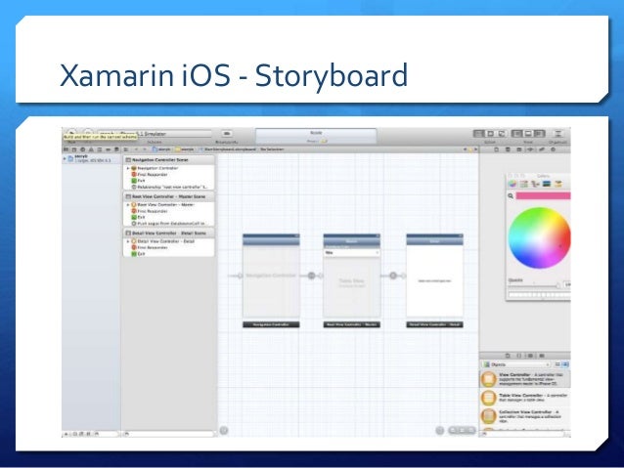Select the Root View Controller Master Scene header
This screenshot has height=468, width=624.
[x=169, y=196]
